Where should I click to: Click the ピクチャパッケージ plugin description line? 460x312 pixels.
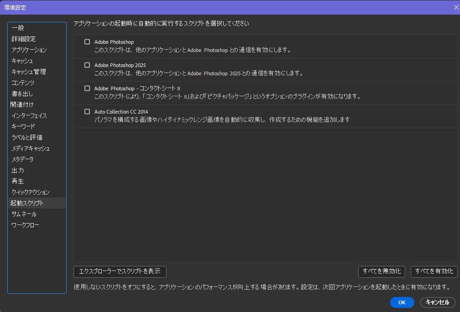tap(227, 97)
